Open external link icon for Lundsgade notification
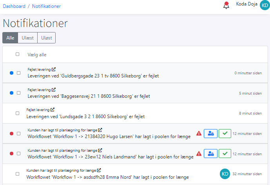The height and width of the screenshot is (185, 270). [53, 110]
